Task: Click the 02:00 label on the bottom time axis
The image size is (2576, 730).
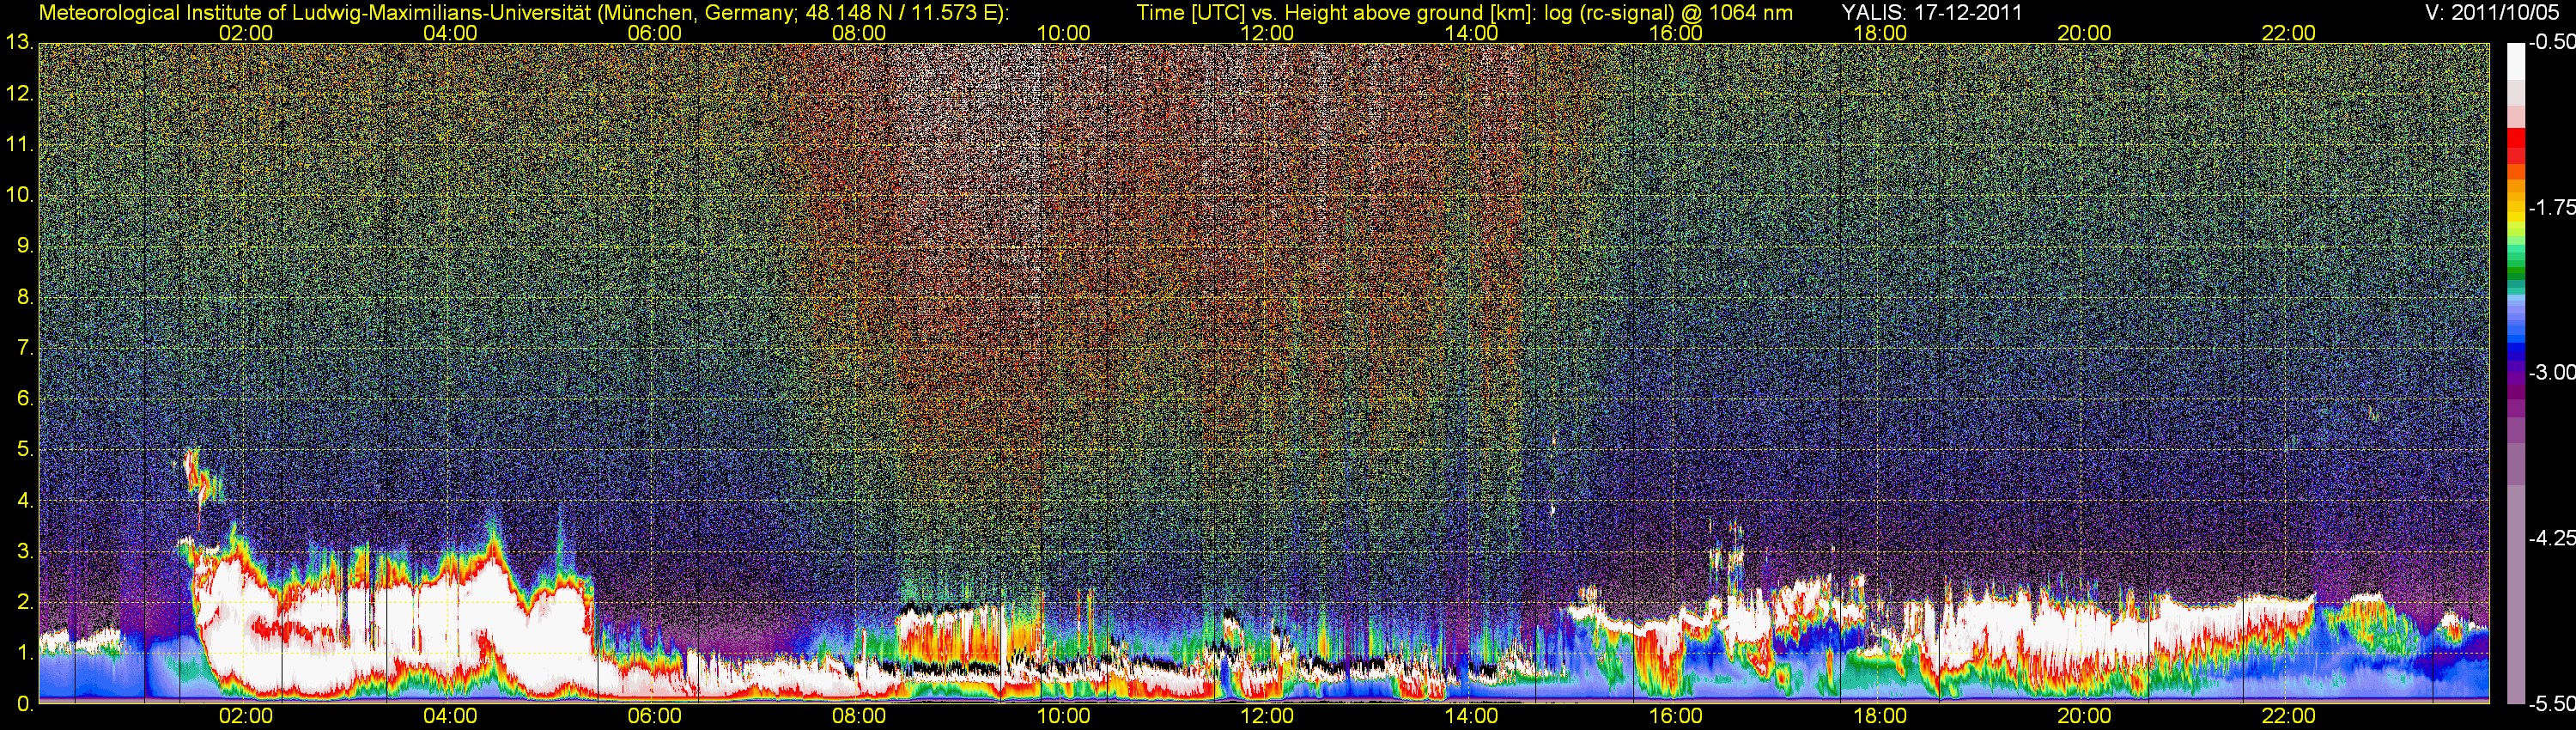Action: point(246,717)
